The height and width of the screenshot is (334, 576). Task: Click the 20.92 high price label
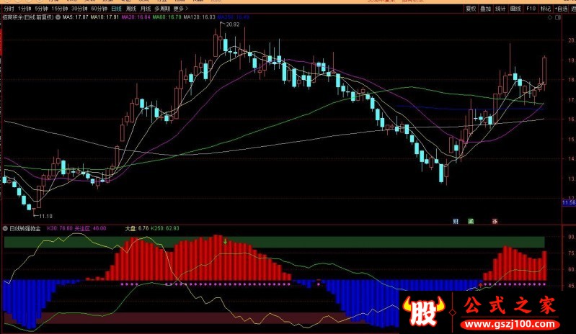coord(233,24)
